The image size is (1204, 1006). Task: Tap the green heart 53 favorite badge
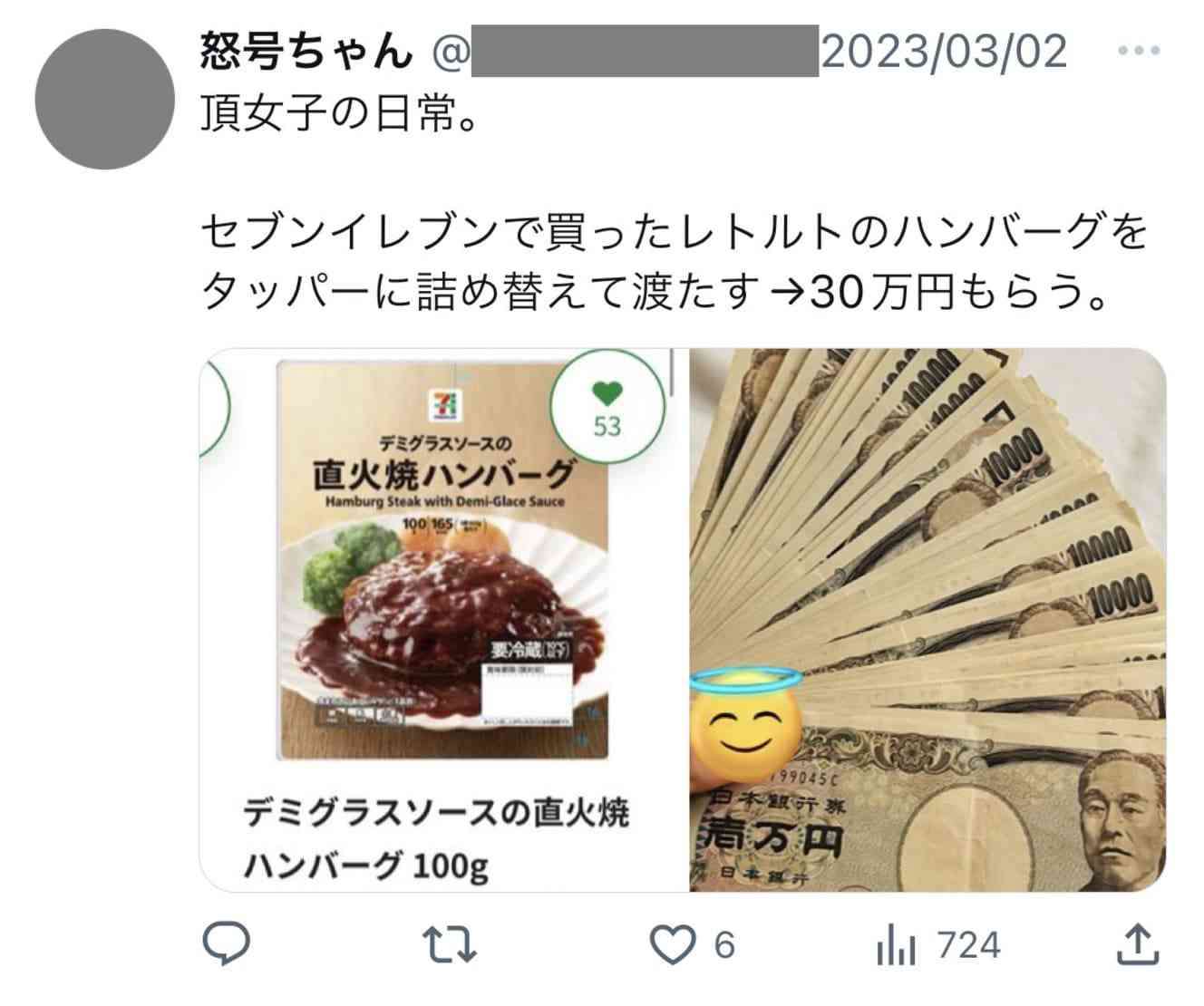tap(607, 408)
